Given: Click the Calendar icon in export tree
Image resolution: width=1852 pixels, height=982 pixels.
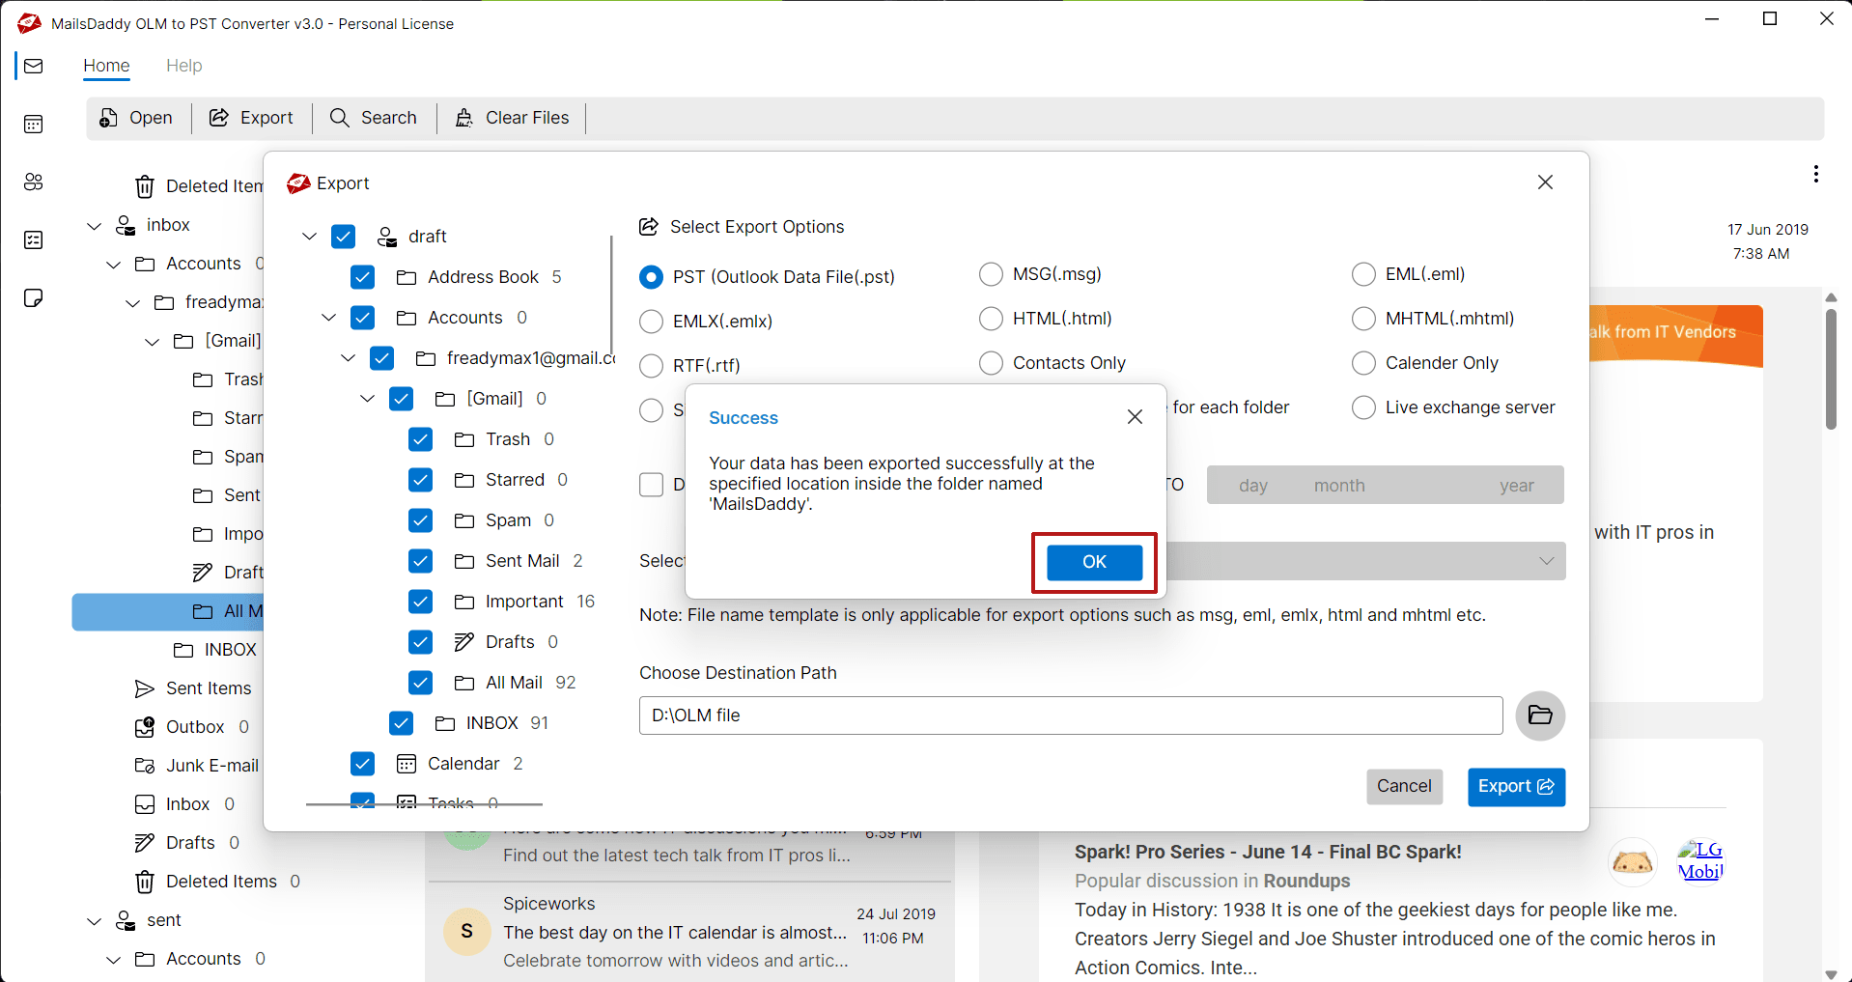Looking at the screenshot, I should [x=407, y=764].
